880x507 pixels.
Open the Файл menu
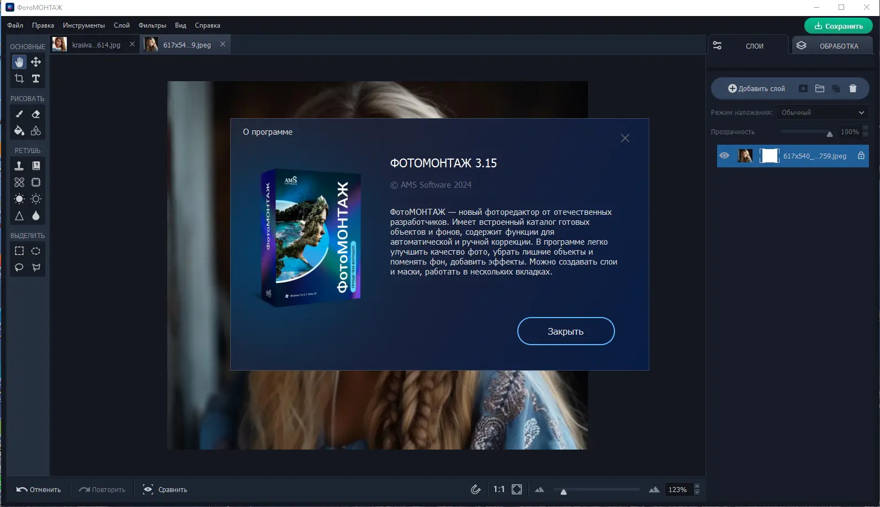(x=15, y=25)
